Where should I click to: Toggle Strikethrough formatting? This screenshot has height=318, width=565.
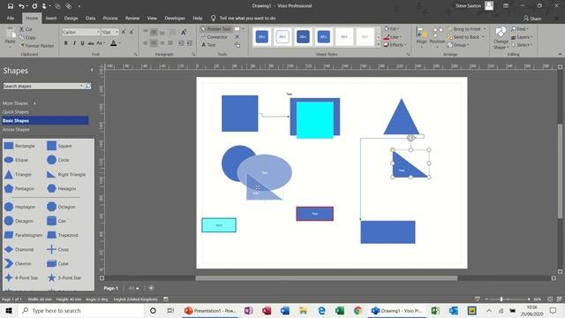coord(91,43)
